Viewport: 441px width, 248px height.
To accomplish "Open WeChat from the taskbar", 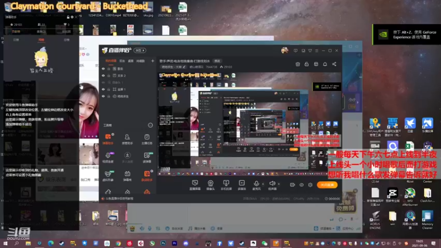I will pyautogui.click(x=265, y=243).
